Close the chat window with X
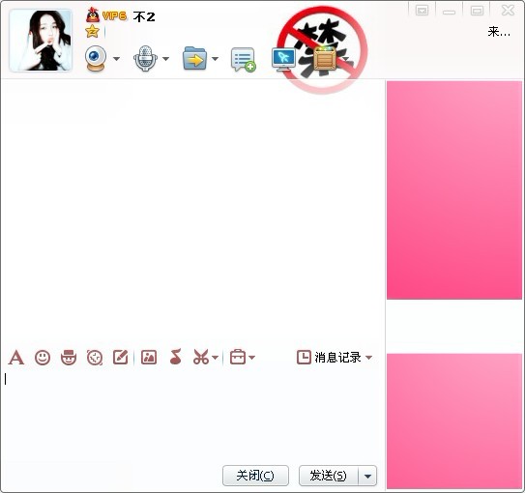 (508, 11)
